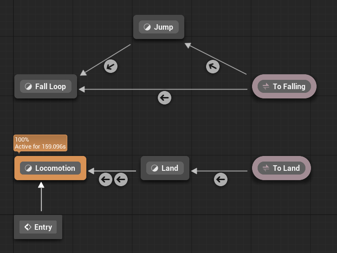
Task: Select the active Locomotion state name label
Action: click(55, 168)
